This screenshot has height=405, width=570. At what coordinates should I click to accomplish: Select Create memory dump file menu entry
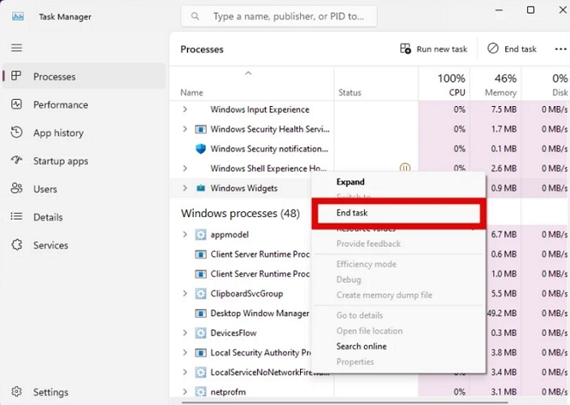click(x=398, y=295)
